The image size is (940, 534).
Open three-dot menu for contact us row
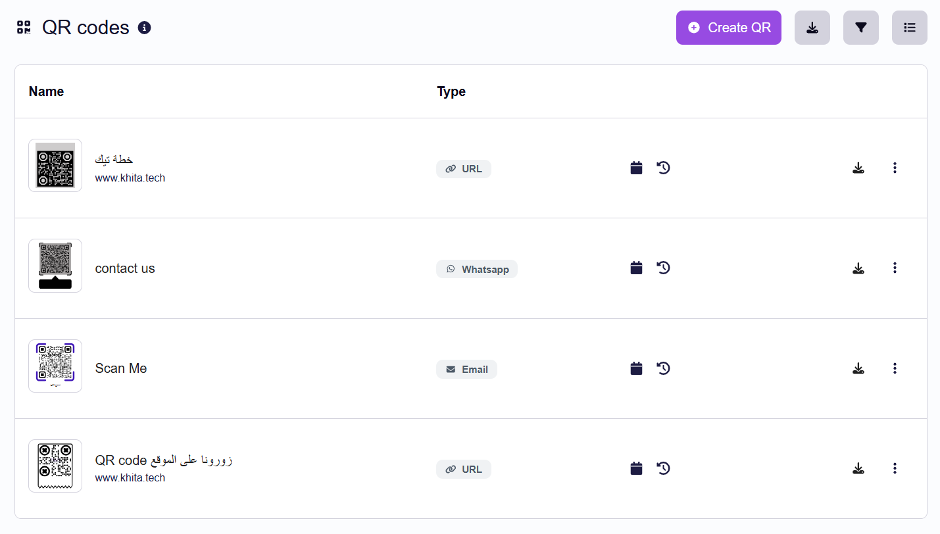(895, 268)
